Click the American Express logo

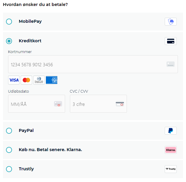[x=52, y=80]
